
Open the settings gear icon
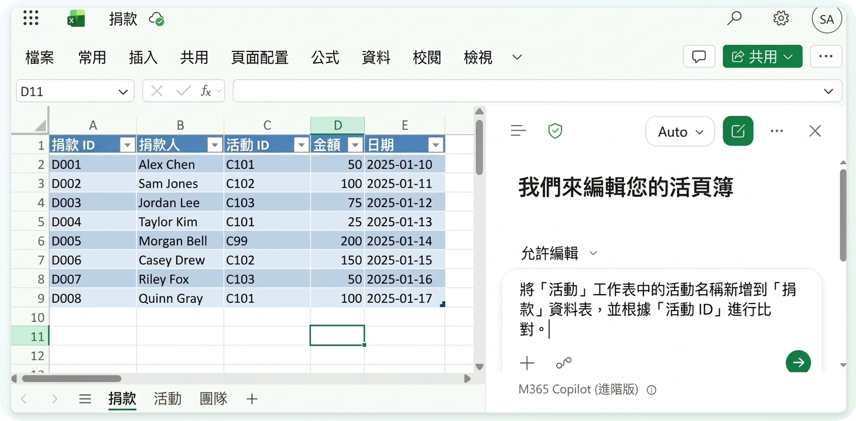point(781,19)
